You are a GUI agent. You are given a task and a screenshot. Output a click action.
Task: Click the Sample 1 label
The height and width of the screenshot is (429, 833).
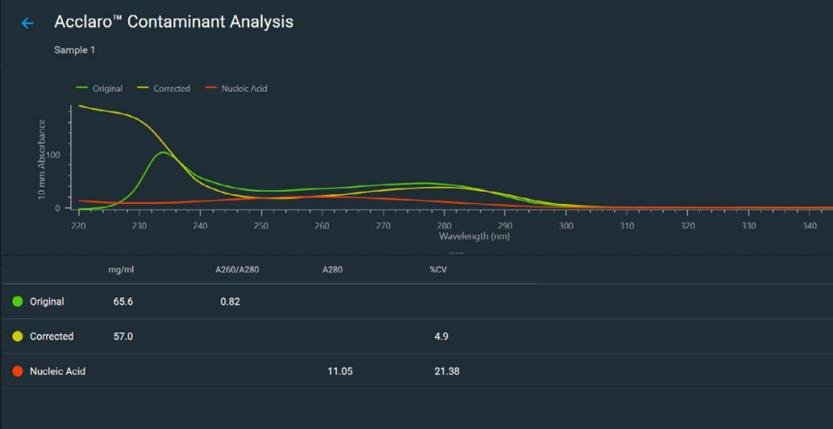[x=74, y=50]
